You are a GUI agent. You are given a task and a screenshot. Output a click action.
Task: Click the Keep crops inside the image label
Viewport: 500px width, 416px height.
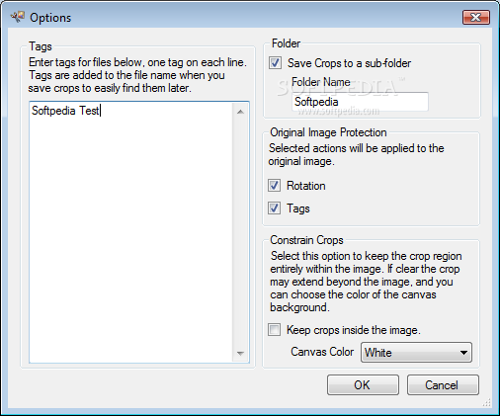354,330
